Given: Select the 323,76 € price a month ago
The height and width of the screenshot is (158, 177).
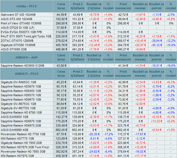Looking at the screenshot, I should (x=123, y=125).
